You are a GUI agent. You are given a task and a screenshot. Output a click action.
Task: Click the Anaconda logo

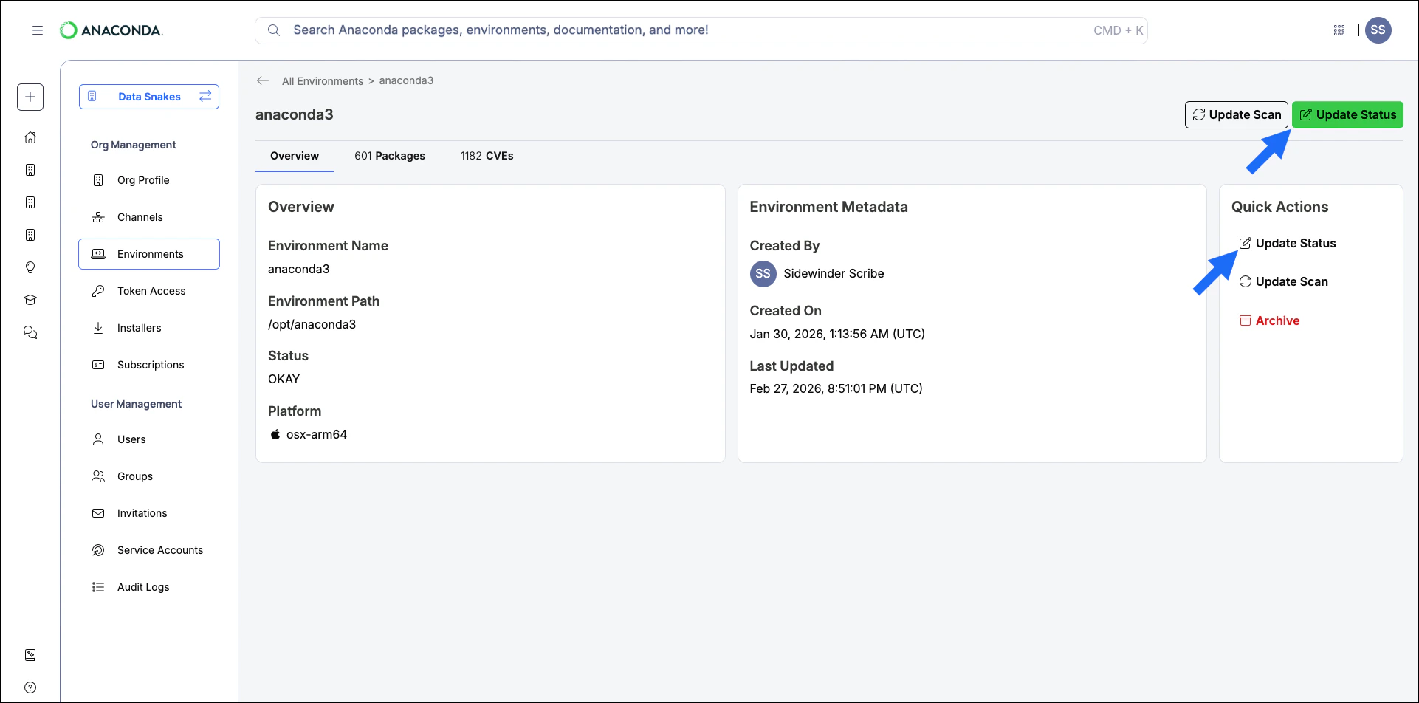[x=111, y=30]
